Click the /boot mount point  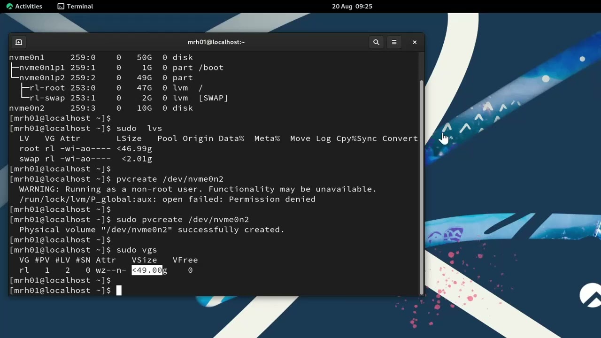click(x=211, y=68)
